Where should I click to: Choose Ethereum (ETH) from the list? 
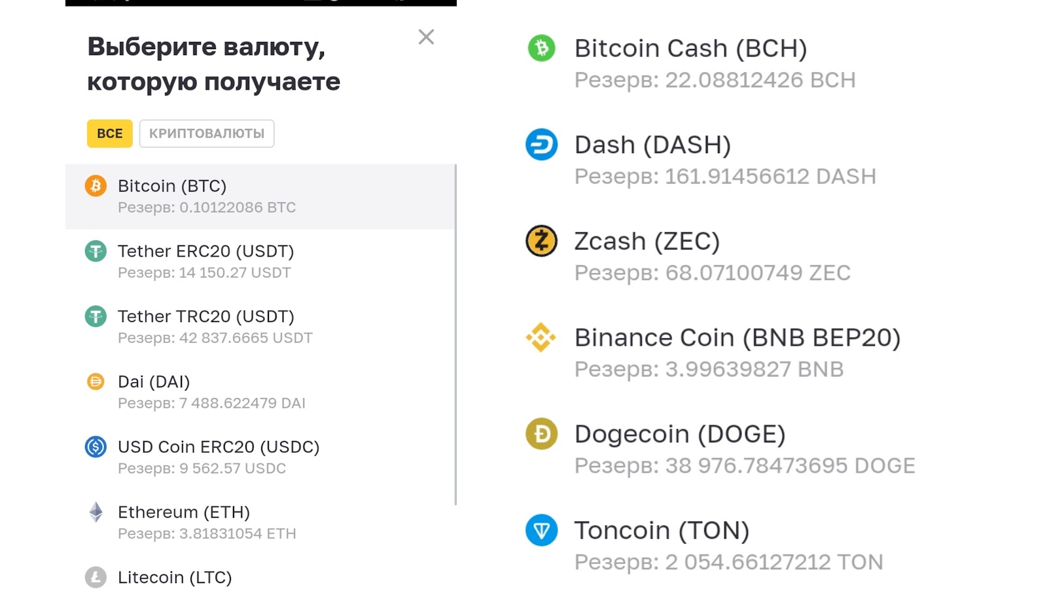point(184,512)
